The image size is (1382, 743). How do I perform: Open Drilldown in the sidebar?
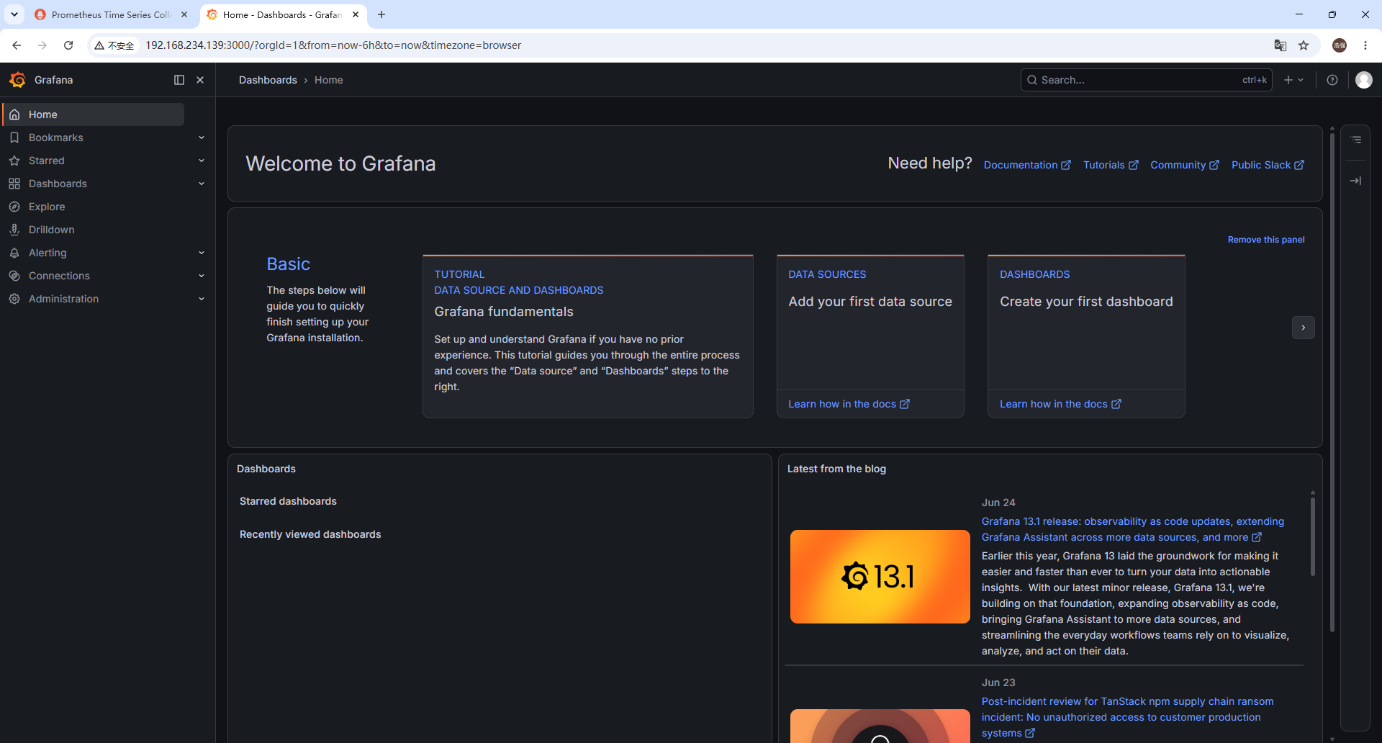[x=52, y=230]
